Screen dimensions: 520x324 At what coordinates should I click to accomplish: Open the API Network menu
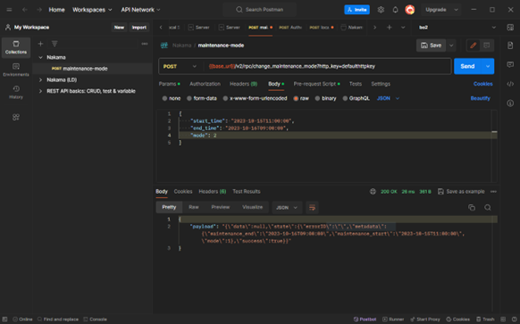pyautogui.click(x=140, y=10)
